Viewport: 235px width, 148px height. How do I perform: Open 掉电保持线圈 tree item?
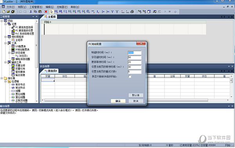coord(22,59)
